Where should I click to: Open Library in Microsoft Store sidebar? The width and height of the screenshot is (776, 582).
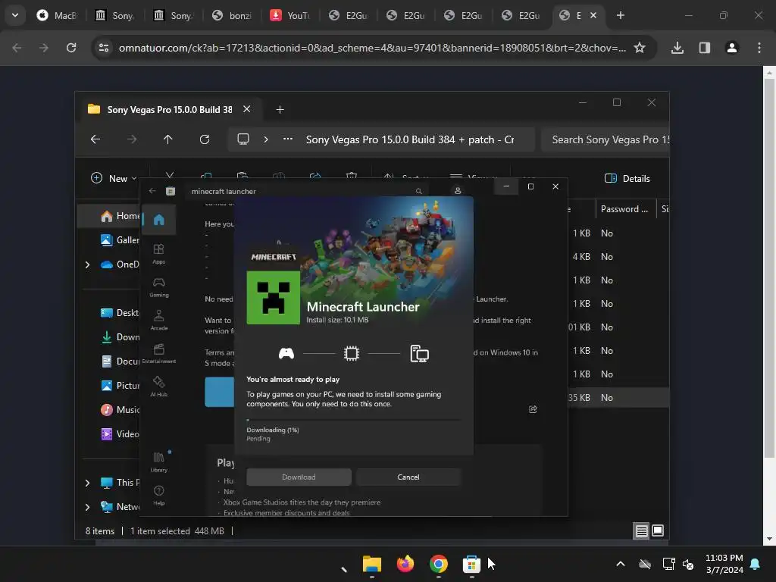[x=158, y=462]
